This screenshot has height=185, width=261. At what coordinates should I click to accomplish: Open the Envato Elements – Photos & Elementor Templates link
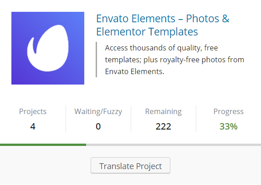[x=163, y=25]
